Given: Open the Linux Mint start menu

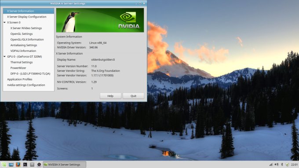Looking at the screenshot, I should pos(4,164).
